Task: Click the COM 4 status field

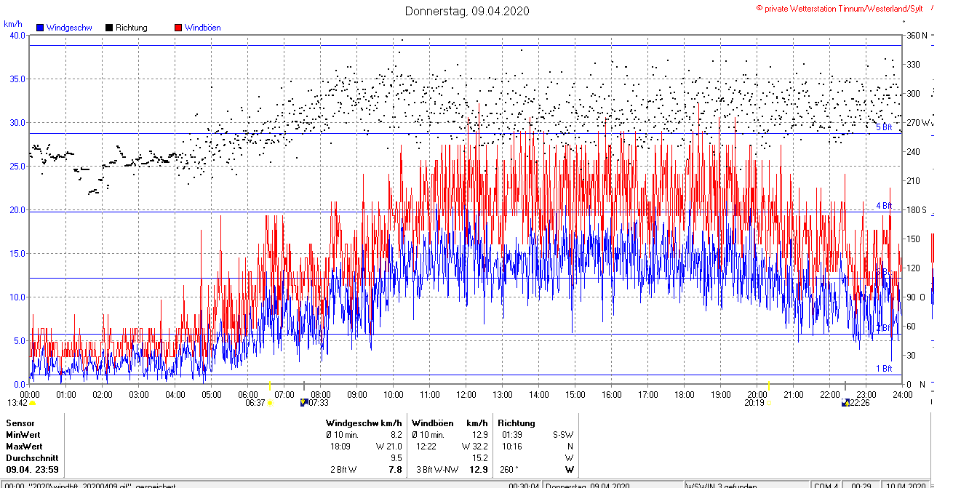Action: (x=825, y=486)
